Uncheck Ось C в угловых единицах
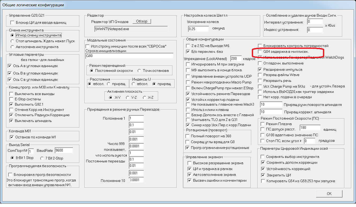This screenshot has height=207, width=356. [x=10, y=79]
